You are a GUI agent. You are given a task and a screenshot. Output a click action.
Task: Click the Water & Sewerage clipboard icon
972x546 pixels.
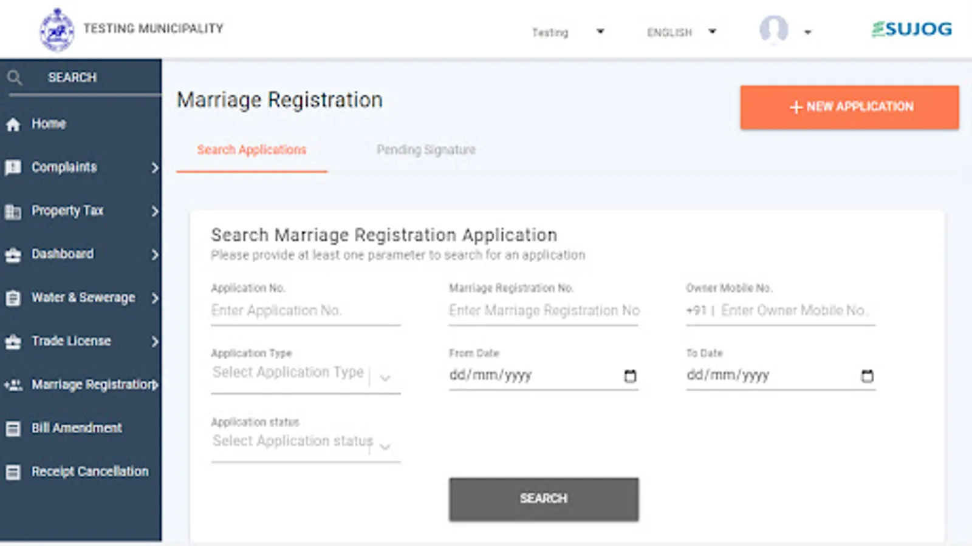[x=13, y=298]
